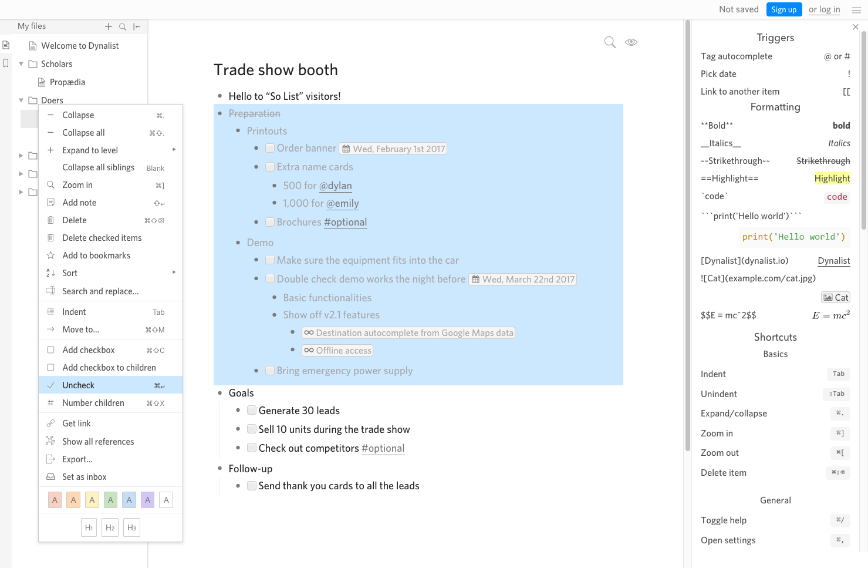
Task: Close the help panel
Action: tap(856, 27)
